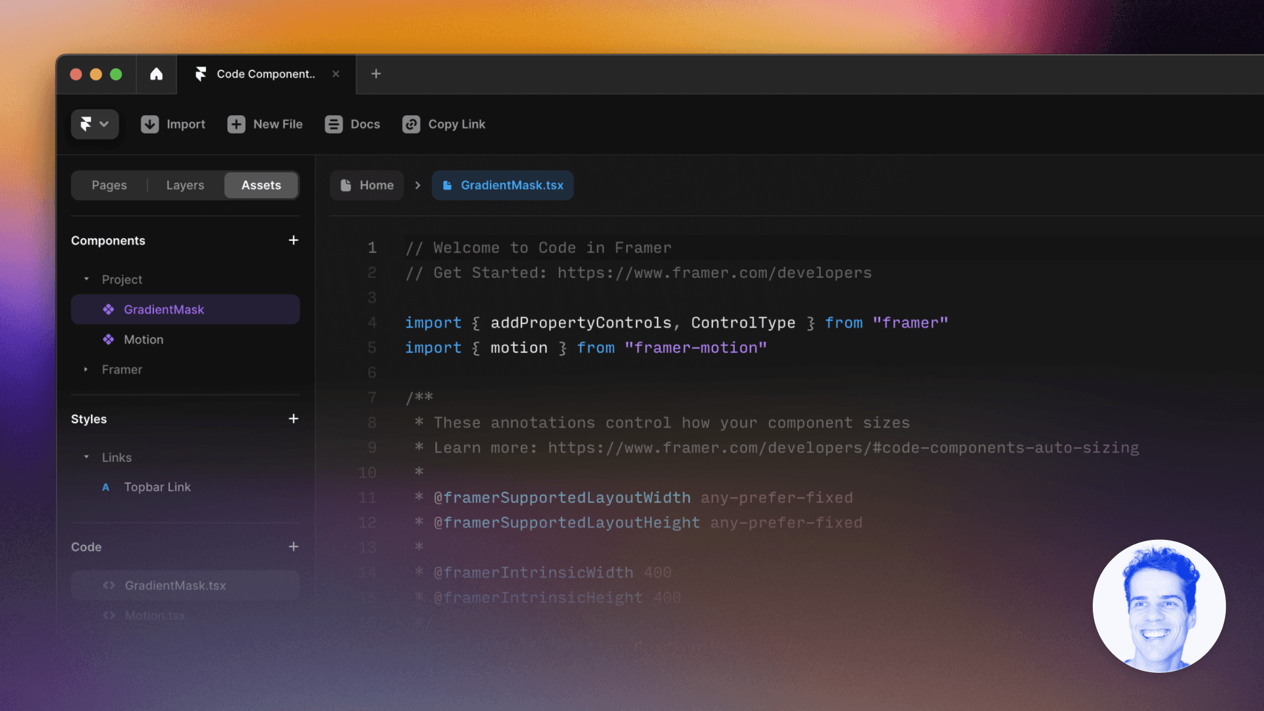Click the Import download icon
This screenshot has width=1264, height=711.
pos(149,124)
